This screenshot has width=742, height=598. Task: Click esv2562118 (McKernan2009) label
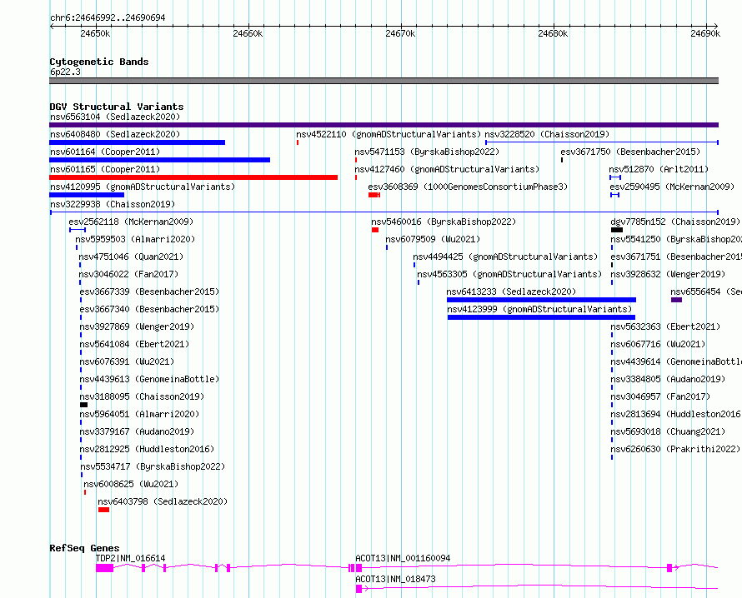coord(131,222)
